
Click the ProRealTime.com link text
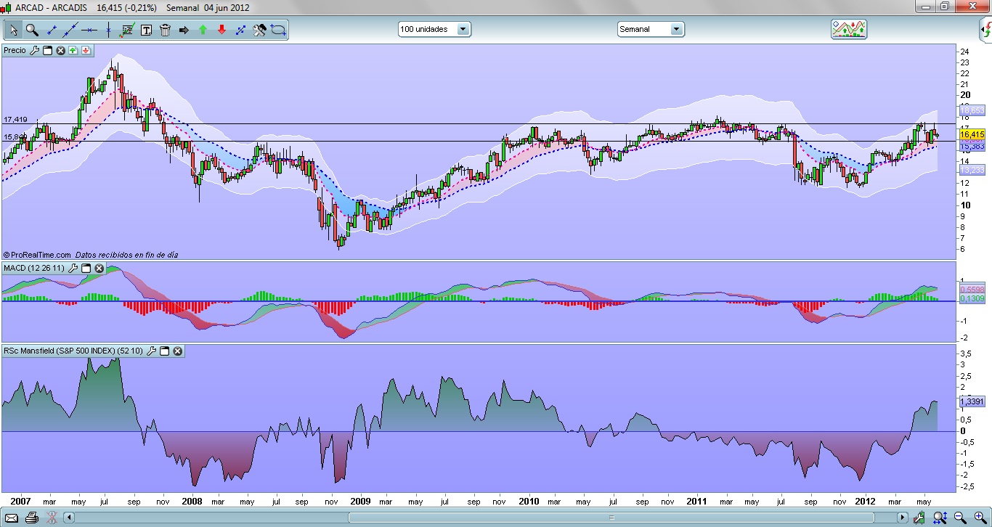pyautogui.click(x=41, y=255)
